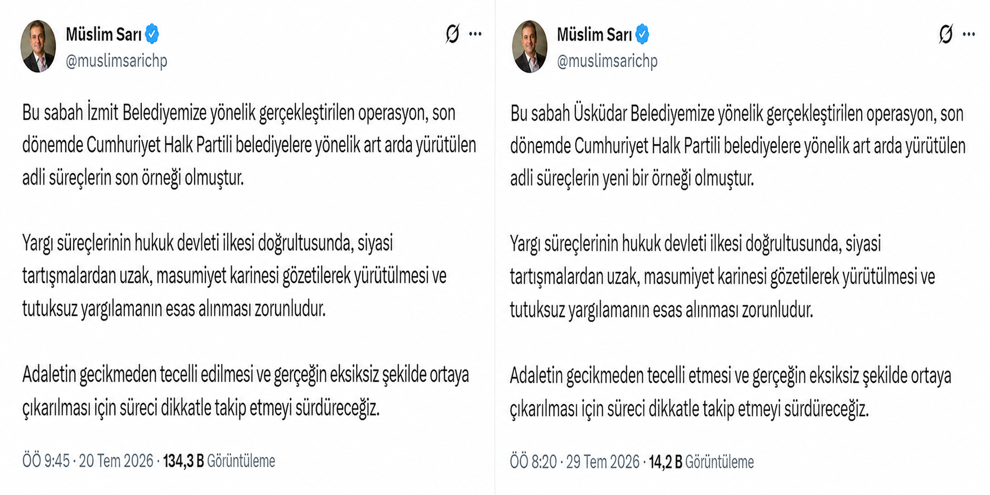Open the left Müslüm Sarı profile photo
990x495 pixels.
click(x=39, y=46)
